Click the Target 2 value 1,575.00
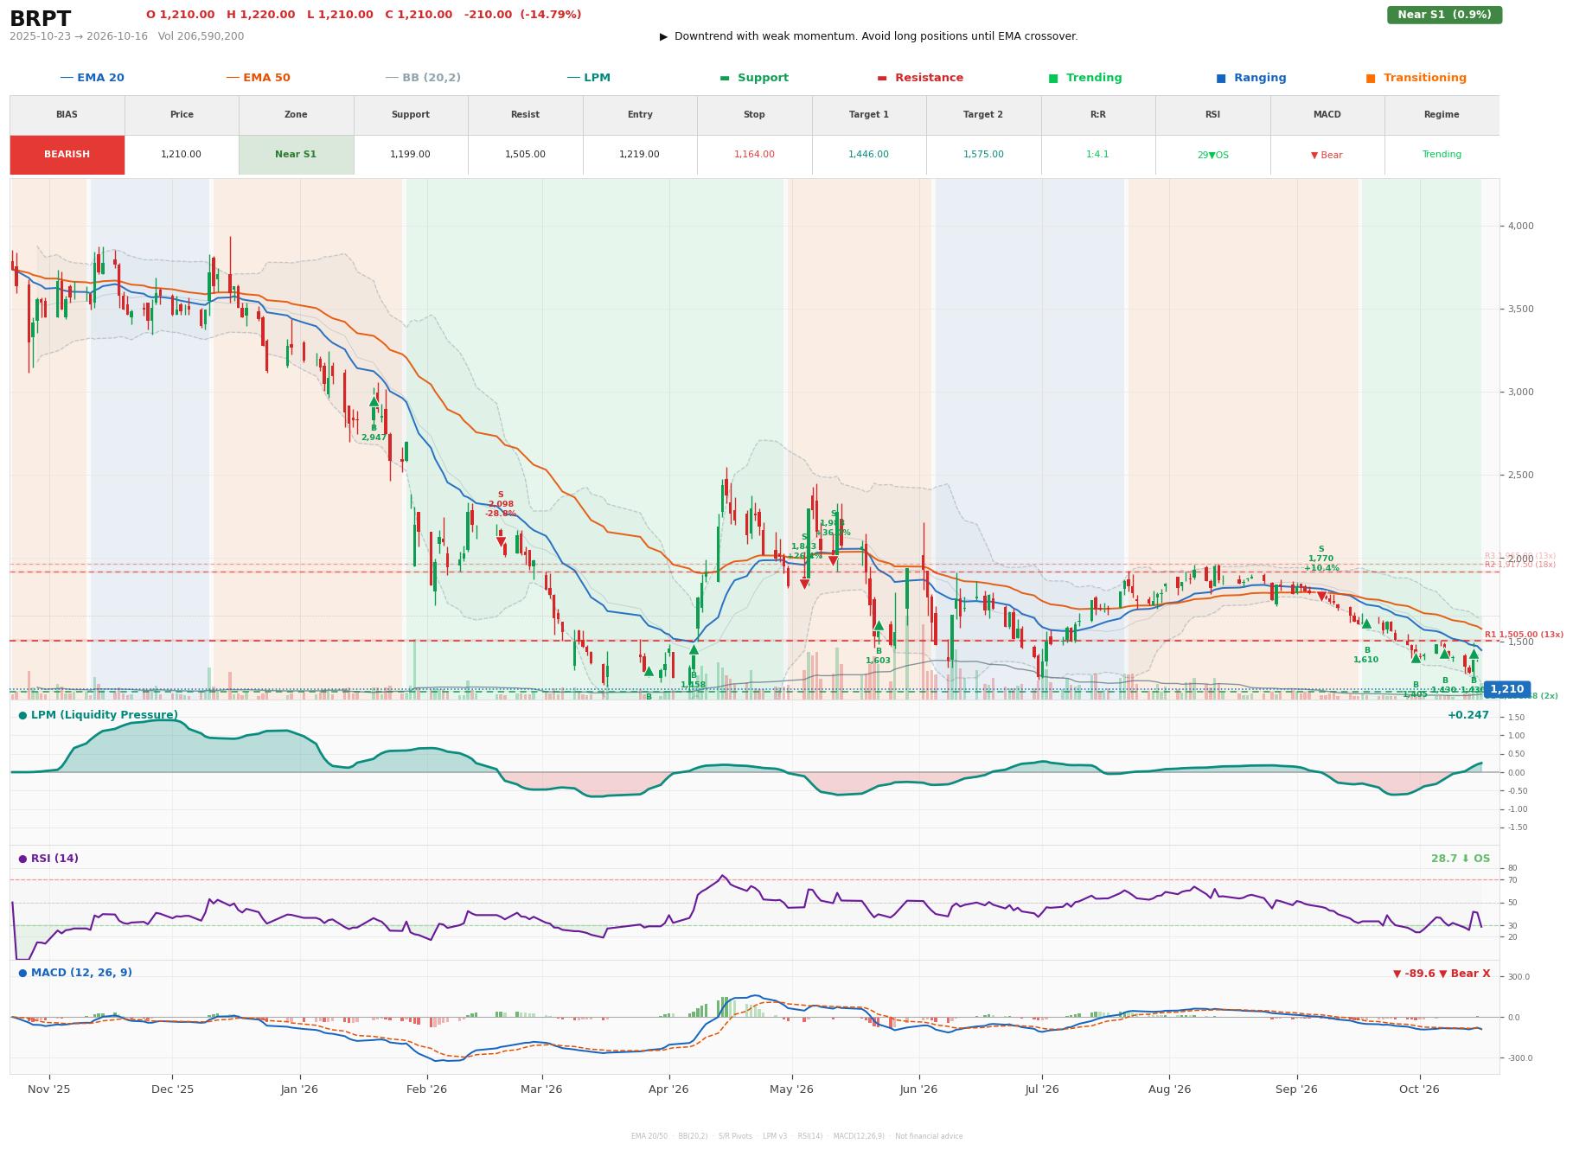Viewport: 1573px width, 1150px height. pos(983,155)
